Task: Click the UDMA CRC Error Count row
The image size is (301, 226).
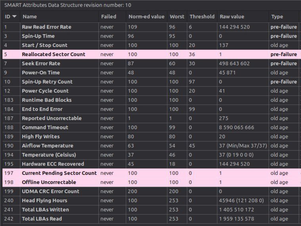Action: pos(50,191)
